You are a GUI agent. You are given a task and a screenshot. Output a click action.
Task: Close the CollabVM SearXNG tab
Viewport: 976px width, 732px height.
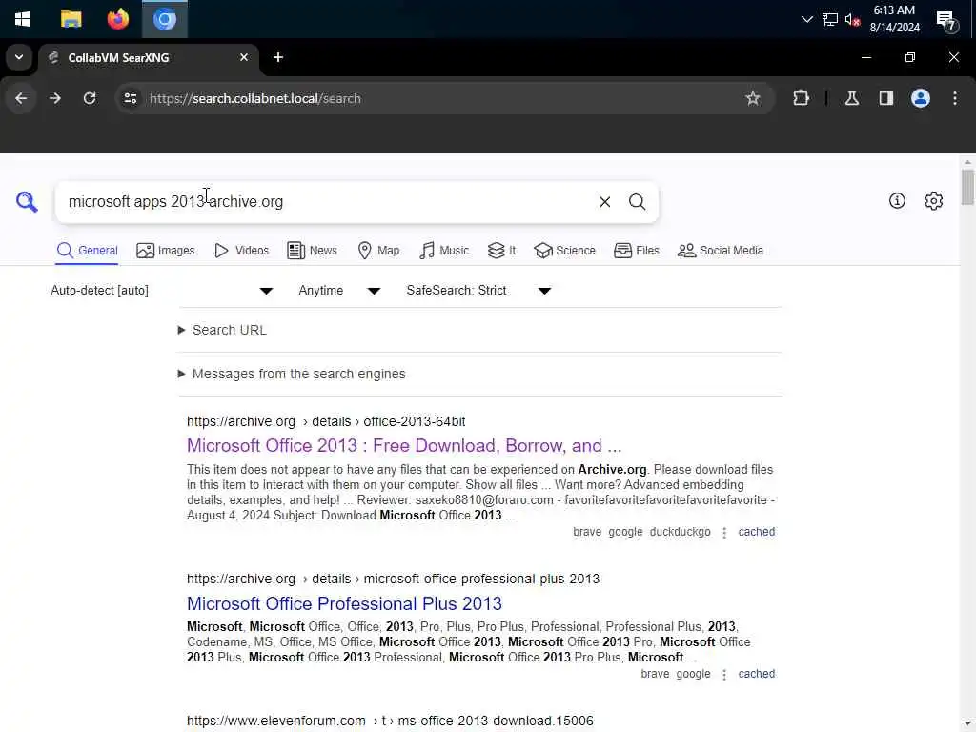[x=244, y=57]
